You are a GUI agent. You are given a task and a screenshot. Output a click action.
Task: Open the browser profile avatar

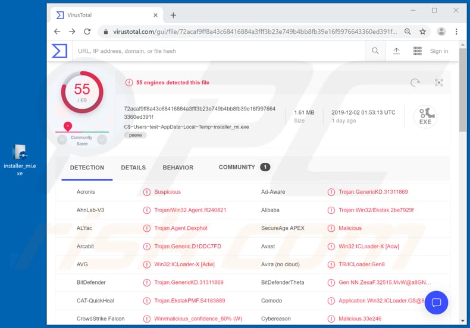(441, 31)
